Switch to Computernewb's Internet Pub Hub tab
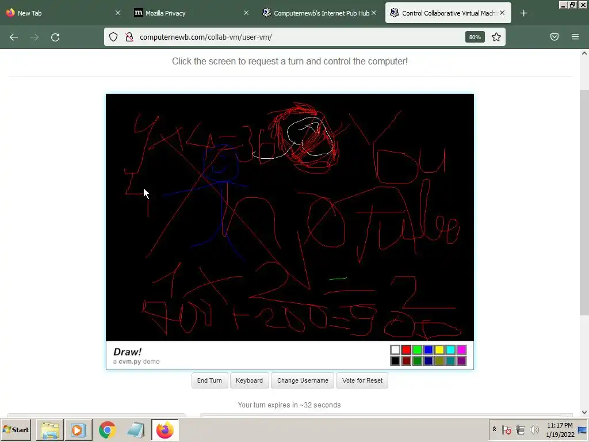 [x=319, y=13]
